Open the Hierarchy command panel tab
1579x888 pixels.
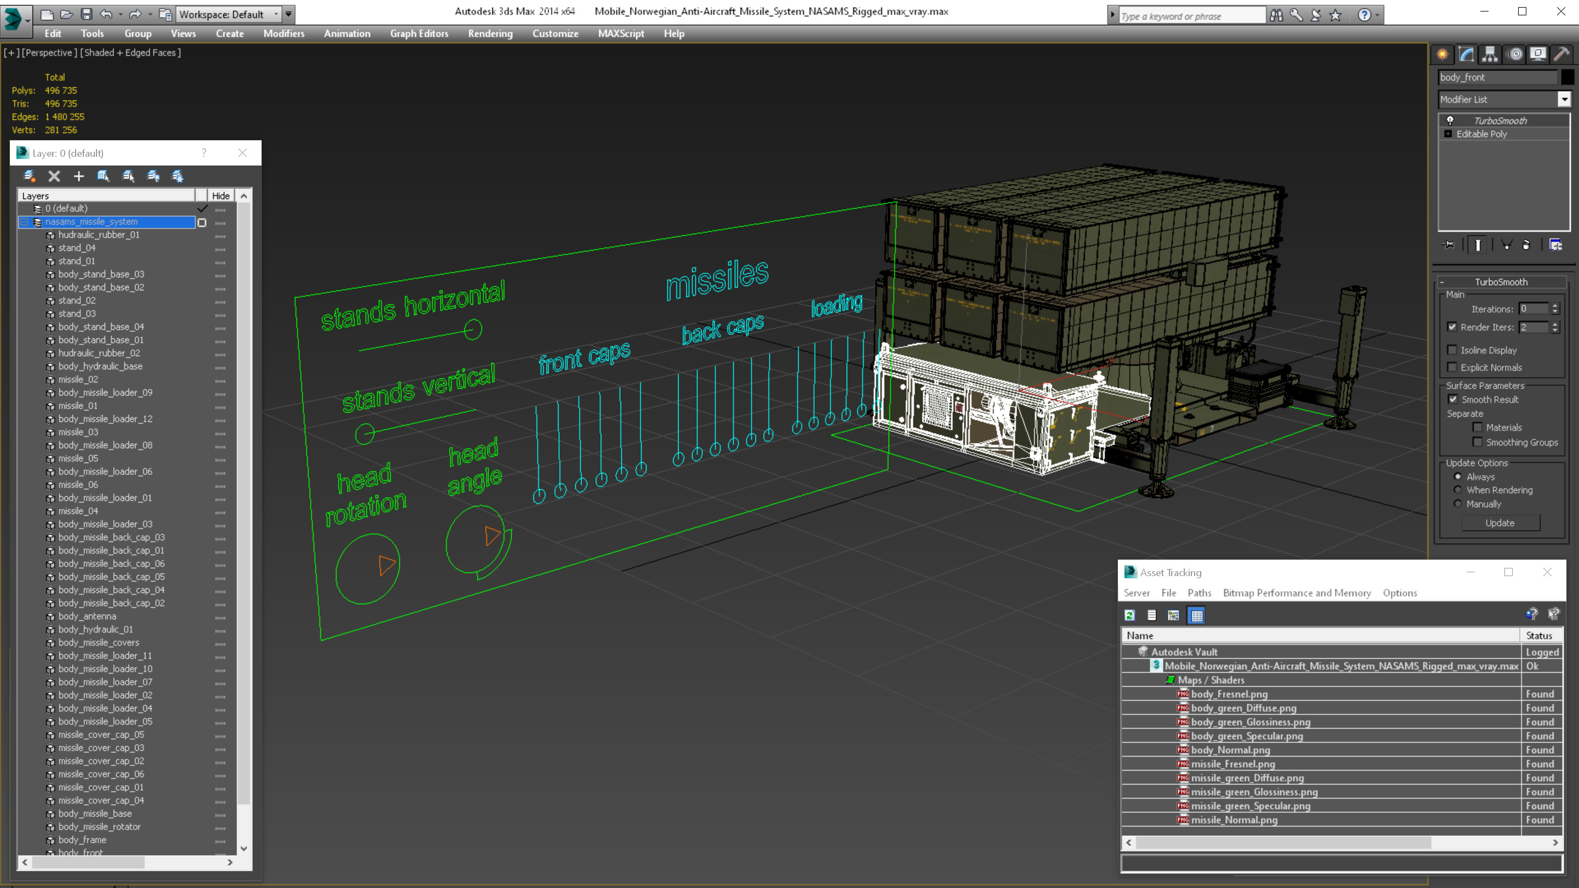pos(1490,54)
